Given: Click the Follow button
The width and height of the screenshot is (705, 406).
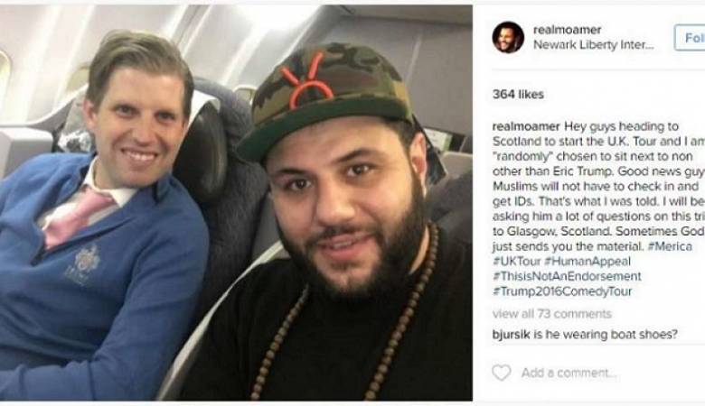Looking at the screenshot, I should (x=690, y=38).
